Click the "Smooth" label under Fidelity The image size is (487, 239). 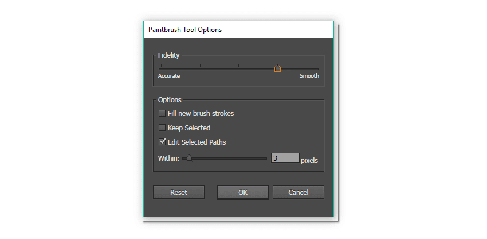pos(309,76)
